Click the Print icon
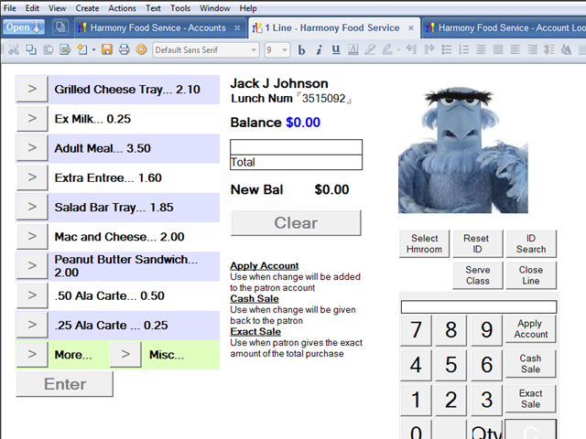 tap(125, 49)
